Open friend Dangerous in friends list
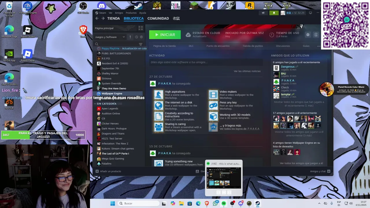The width and height of the screenshot is (370, 208). pos(288,67)
